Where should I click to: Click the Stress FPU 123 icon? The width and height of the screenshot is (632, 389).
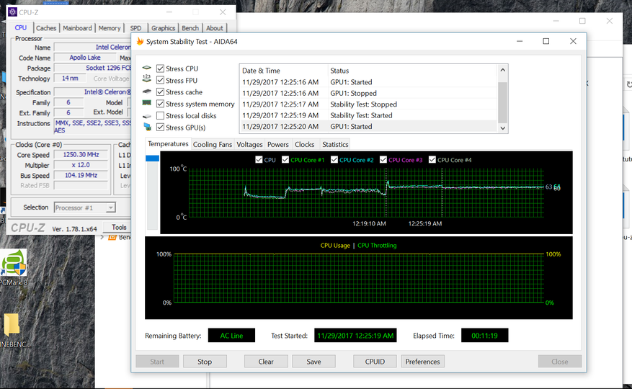point(147,79)
